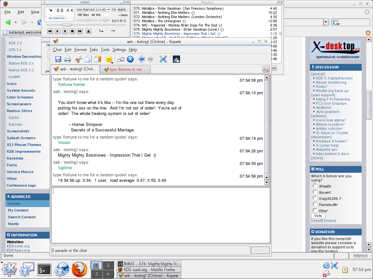
Task: Skip to next track in XMMS
Action: coord(80,31)
